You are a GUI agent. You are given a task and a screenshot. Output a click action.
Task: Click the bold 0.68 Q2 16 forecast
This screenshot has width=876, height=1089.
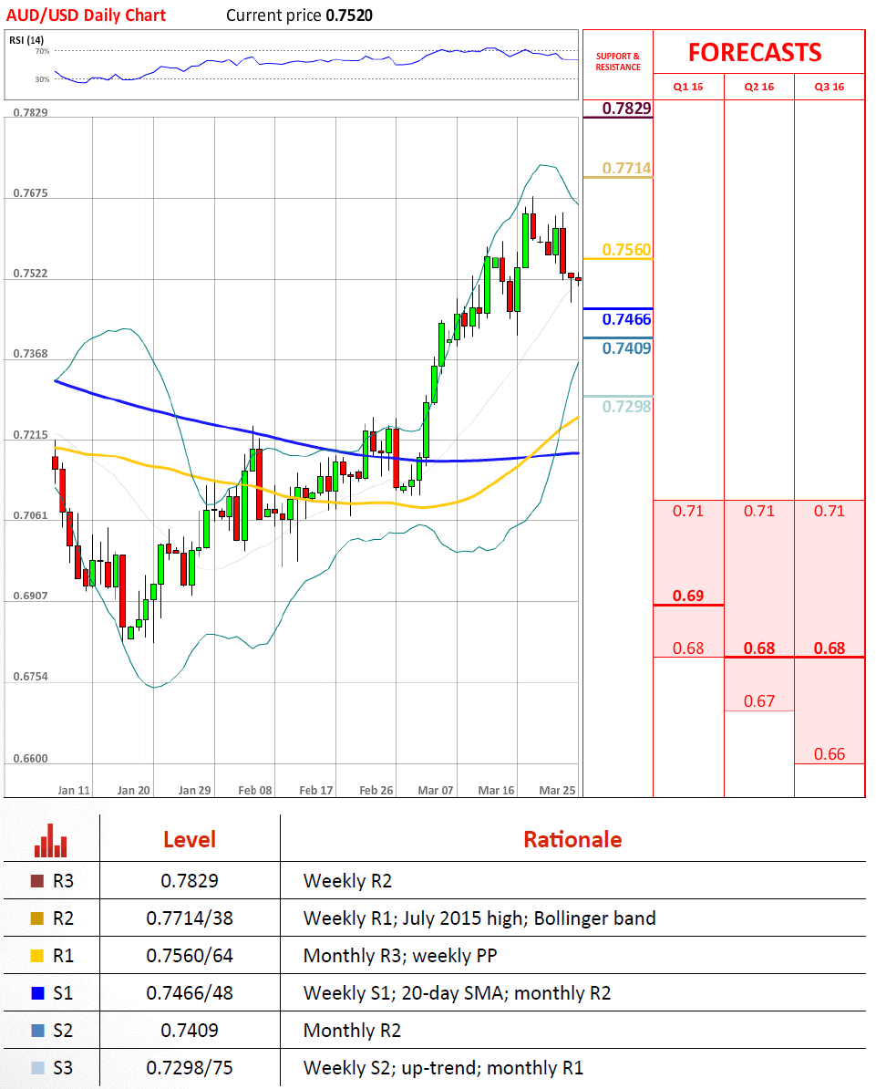[759, 648]
